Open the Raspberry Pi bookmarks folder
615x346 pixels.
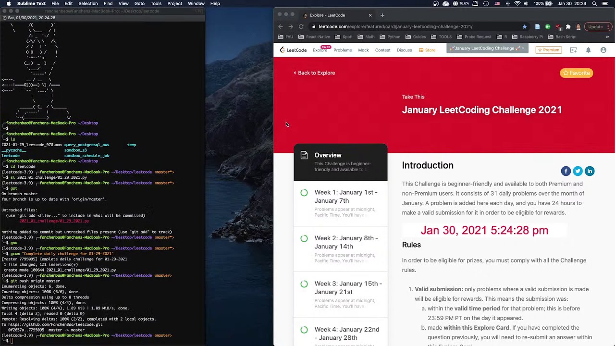[x=528, y=37]
